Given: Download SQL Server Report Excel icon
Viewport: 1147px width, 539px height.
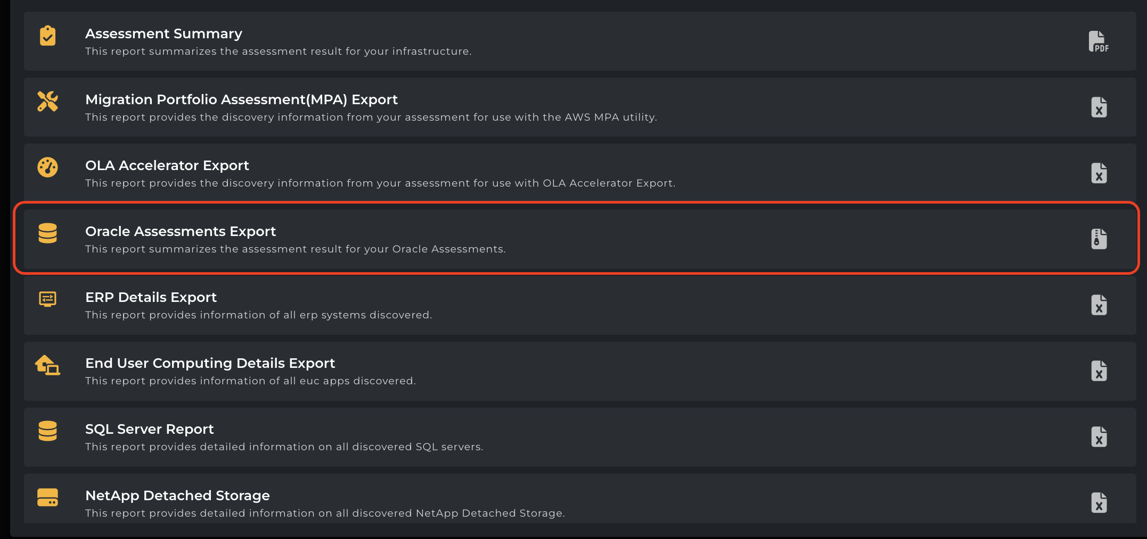Looking at the screenshot, I should click(x=1099, y=437).
